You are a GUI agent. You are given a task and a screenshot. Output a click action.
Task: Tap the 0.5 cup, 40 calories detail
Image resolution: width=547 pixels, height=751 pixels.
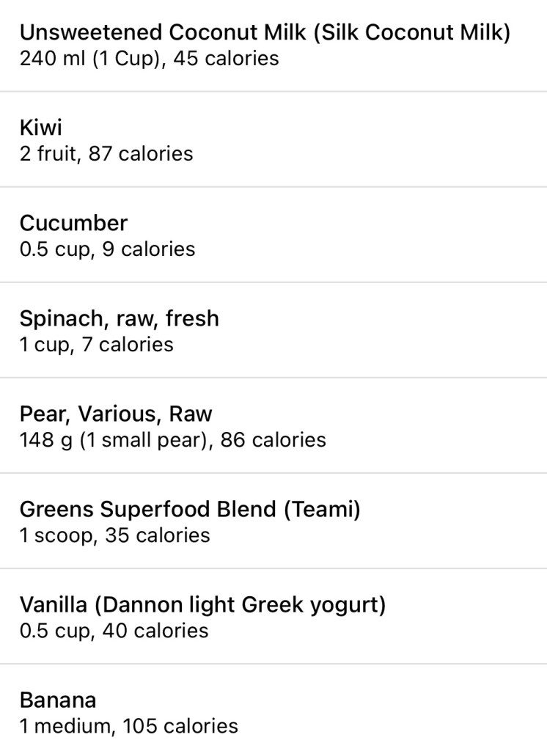coord(114,631)
